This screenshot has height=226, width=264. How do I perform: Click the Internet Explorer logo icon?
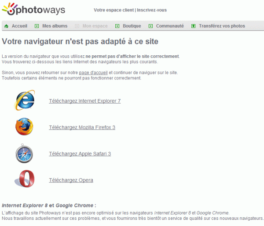[25, 100]
